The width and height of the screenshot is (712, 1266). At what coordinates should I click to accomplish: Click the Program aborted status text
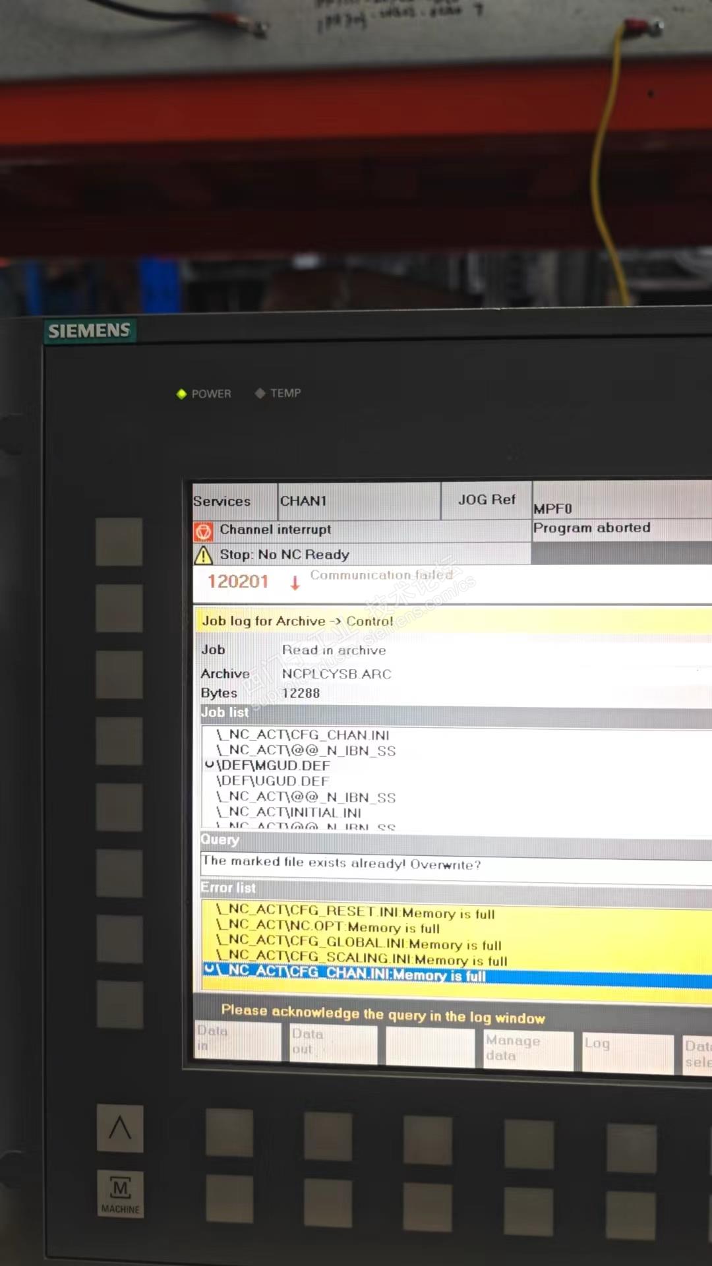tap(591, 527)
